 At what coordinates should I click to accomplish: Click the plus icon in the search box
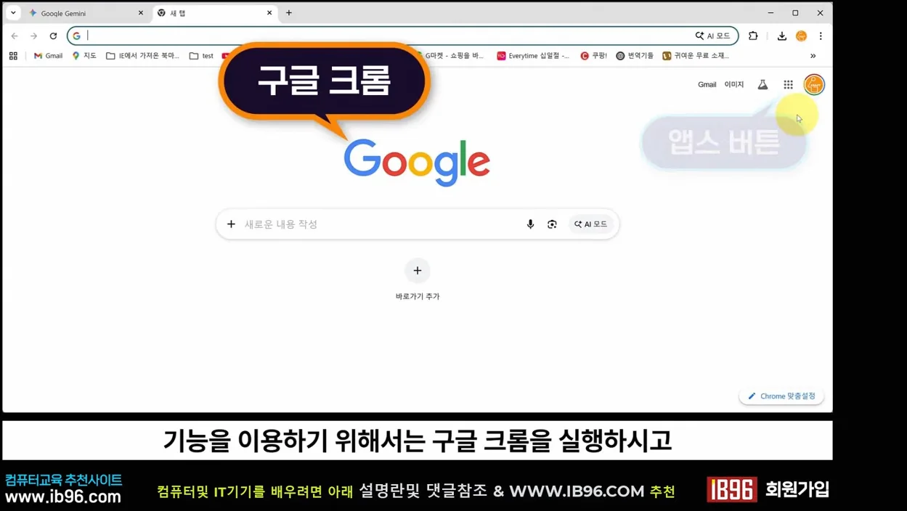pos(231,224)
